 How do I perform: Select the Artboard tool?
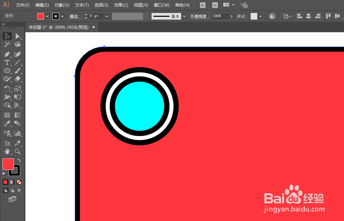pyautogui.click(x=7, y=143)
